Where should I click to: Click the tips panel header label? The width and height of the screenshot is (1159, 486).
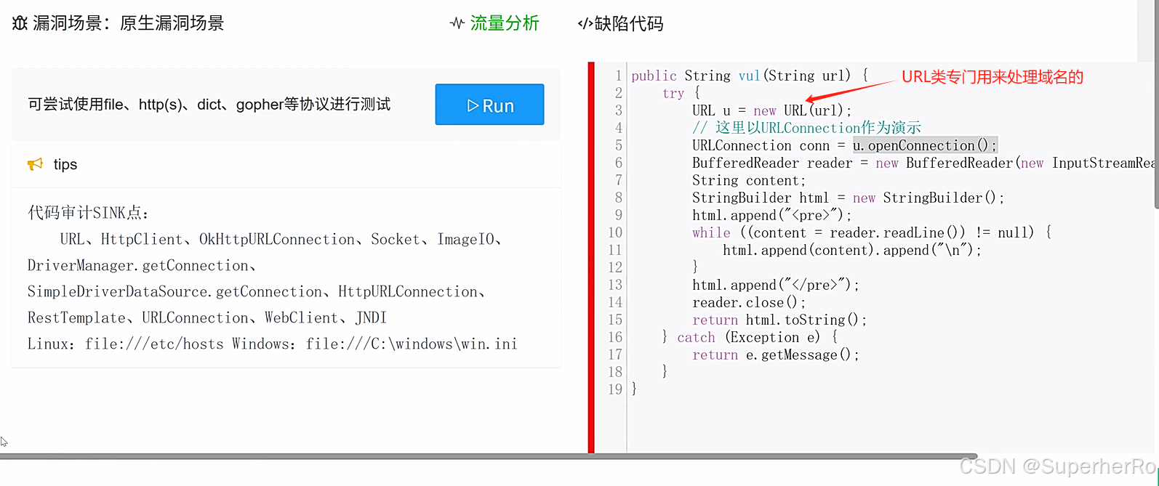pos(65,164)
